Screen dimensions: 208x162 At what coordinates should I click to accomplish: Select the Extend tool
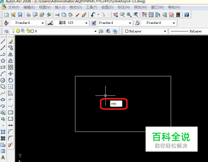10,106
